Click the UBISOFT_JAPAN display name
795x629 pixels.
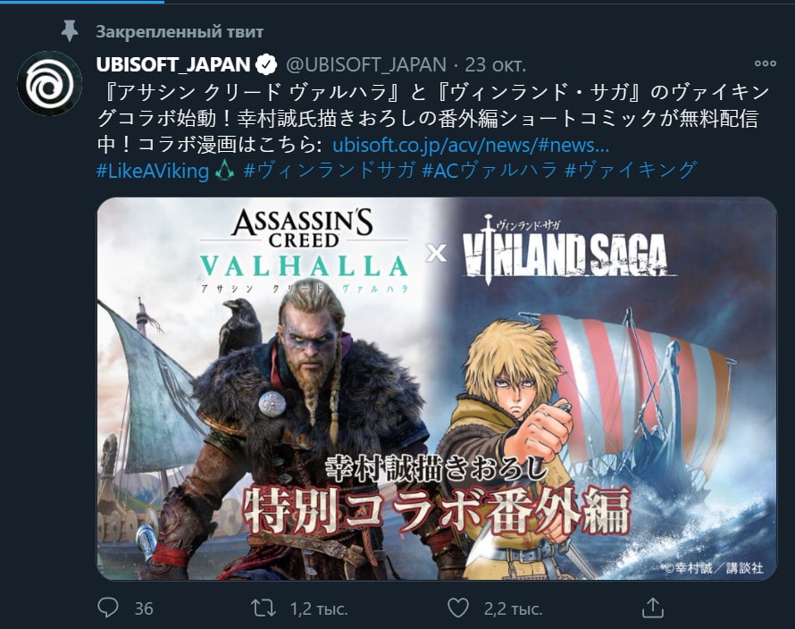[x=173, y=64]
